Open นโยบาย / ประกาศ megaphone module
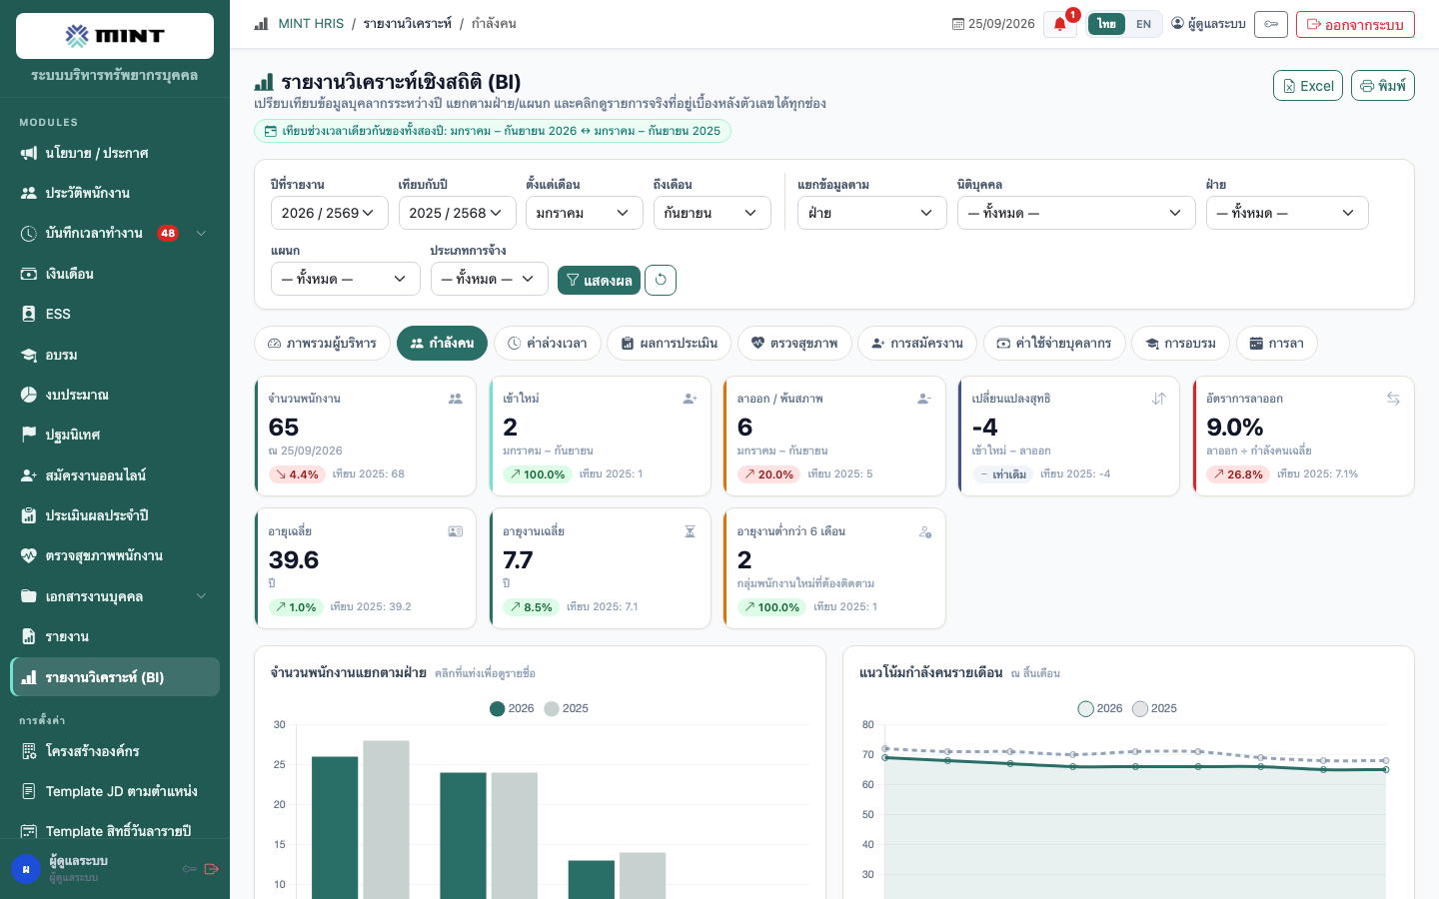Screen dimensions: 1439x899 tap(115, 153)
